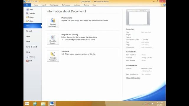Select the Word taskbar icon

(x=52, y=103)
